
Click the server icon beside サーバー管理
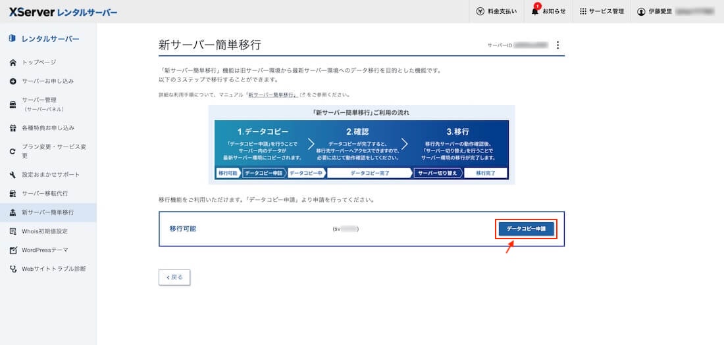(13, 104)
